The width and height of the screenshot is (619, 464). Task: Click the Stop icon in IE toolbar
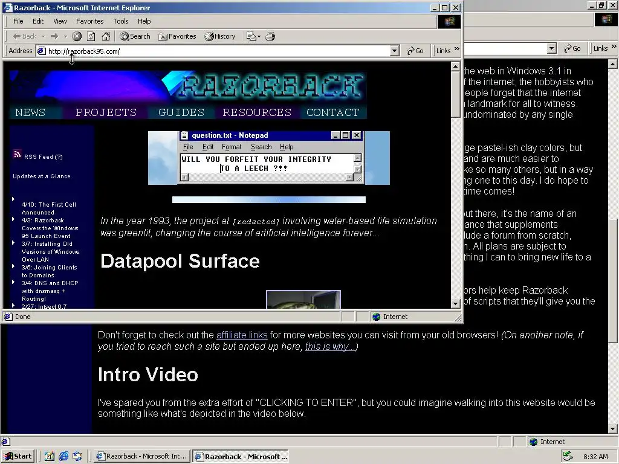77,36
